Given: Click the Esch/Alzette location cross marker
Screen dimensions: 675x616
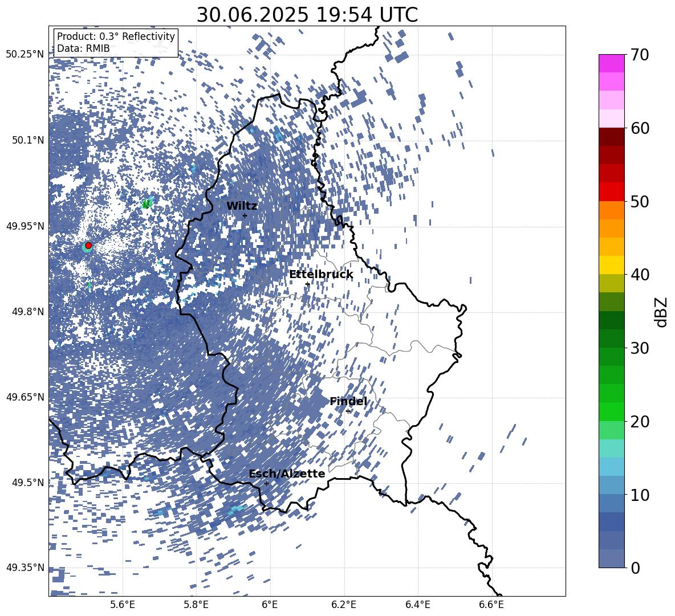Looking at the screenshot, I should click(x=266, y=483).
